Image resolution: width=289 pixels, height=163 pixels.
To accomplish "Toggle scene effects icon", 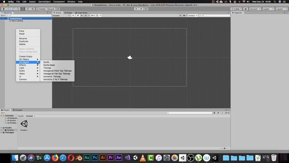I will (x=86, y=15).
